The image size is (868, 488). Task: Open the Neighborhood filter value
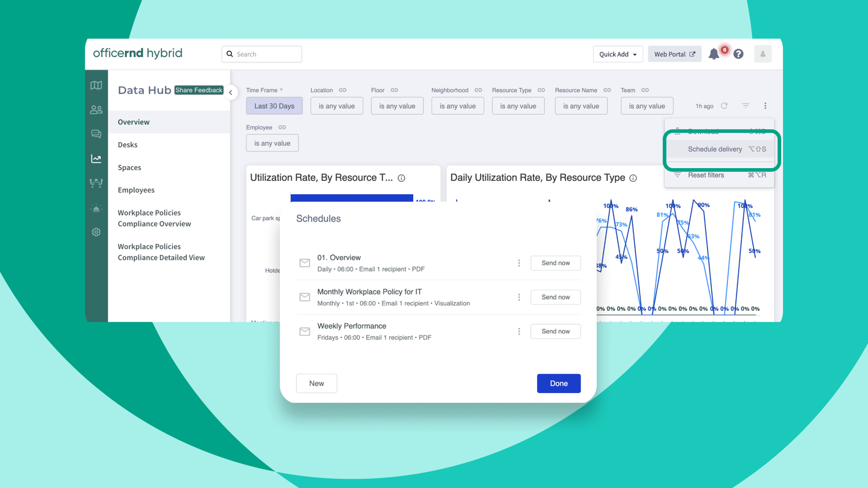tap(458, 106)
